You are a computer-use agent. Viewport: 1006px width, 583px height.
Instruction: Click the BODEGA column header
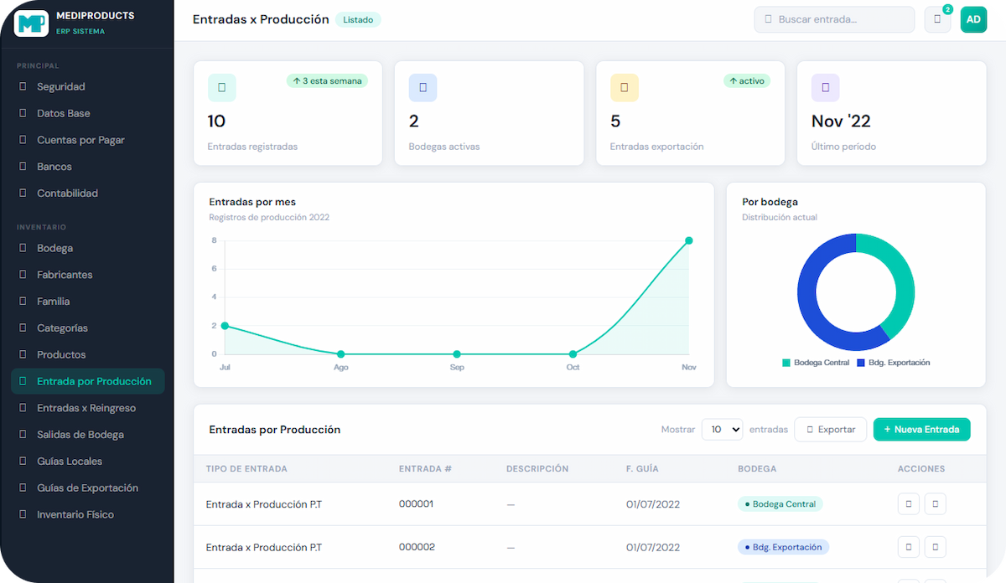(757, 469)
